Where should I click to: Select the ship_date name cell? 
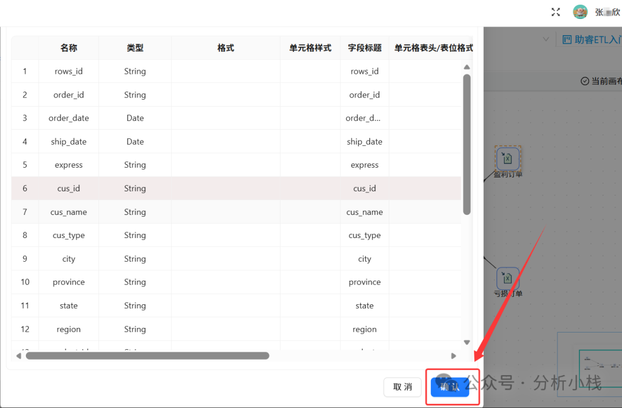click(69, 142)
